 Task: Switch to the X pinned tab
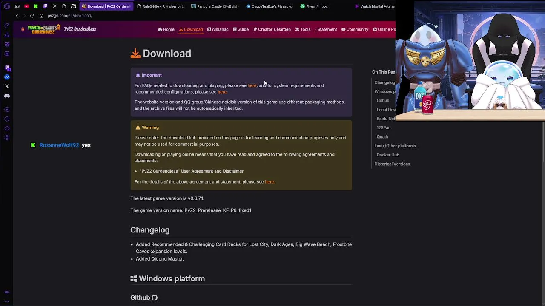54,6
